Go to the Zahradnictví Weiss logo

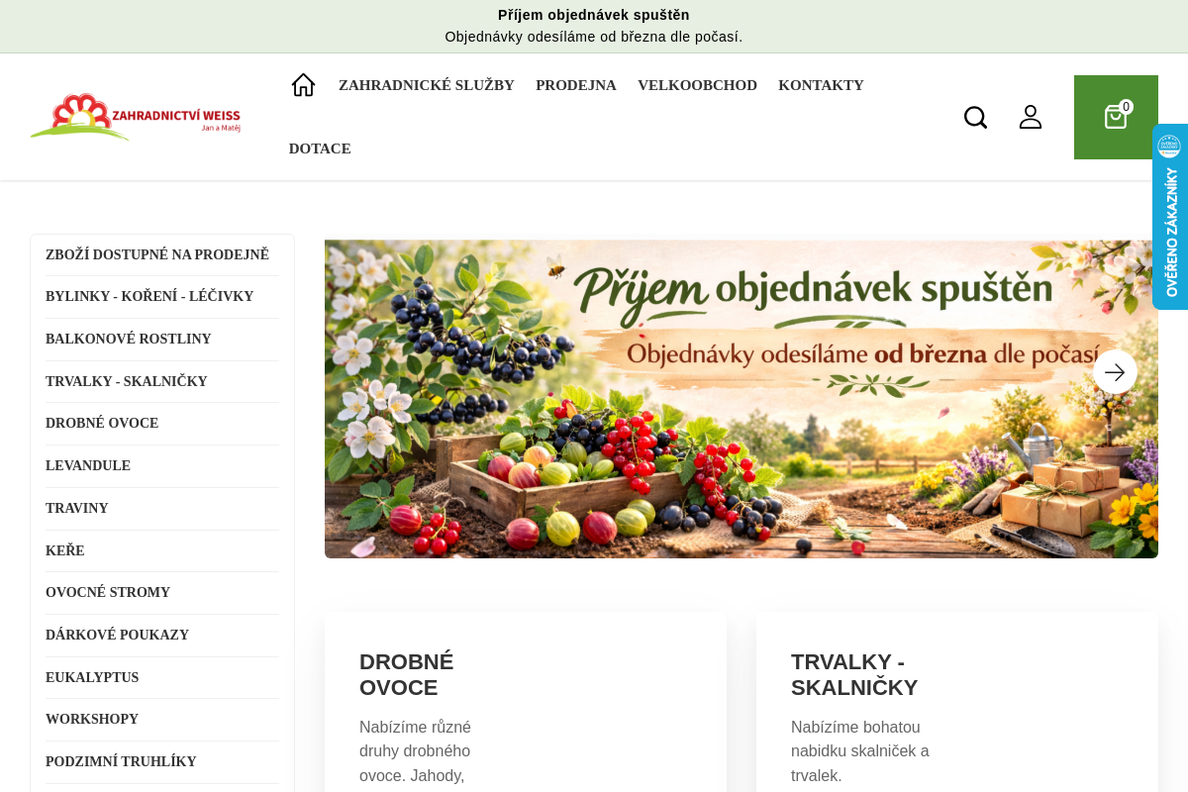[x=136, y=117]
